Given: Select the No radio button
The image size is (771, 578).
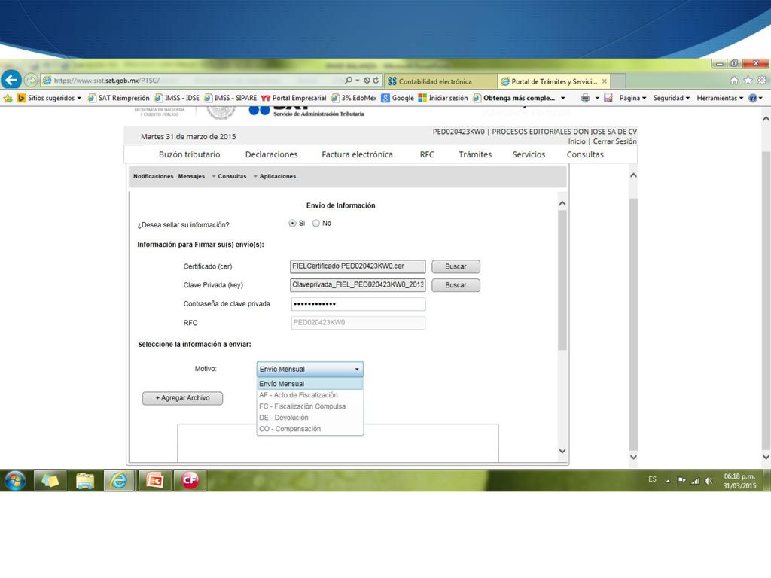Looking at the screenshot, I should (316, 223).
